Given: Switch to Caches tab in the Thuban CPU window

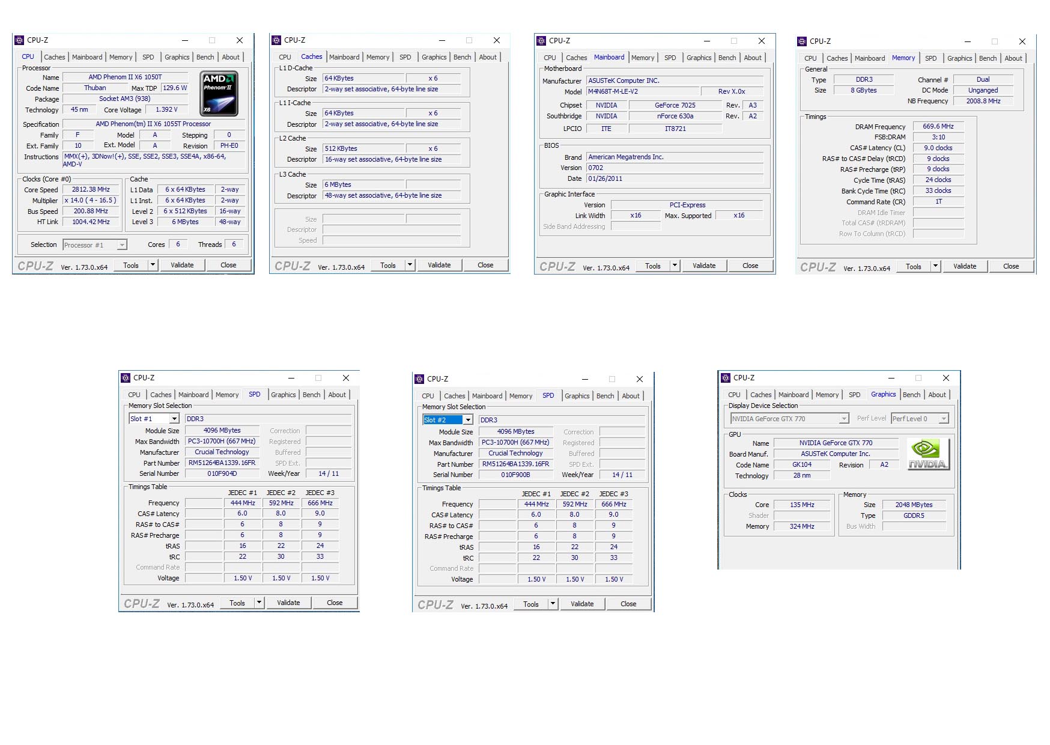Looking at the screenshot, I should [54, 57].
